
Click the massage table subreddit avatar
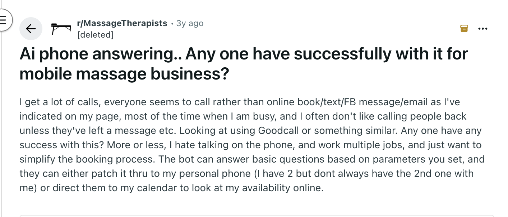[x=61, y=29]
